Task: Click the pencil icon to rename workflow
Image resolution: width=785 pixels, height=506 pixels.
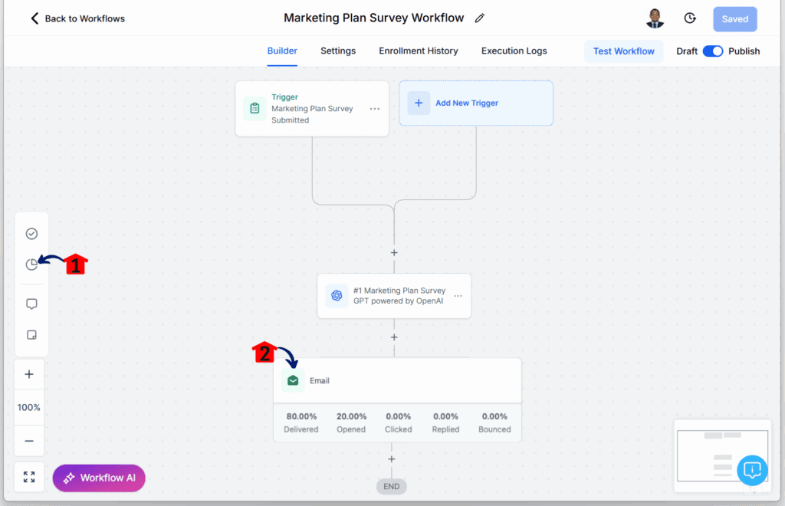Action: point(480,18)
